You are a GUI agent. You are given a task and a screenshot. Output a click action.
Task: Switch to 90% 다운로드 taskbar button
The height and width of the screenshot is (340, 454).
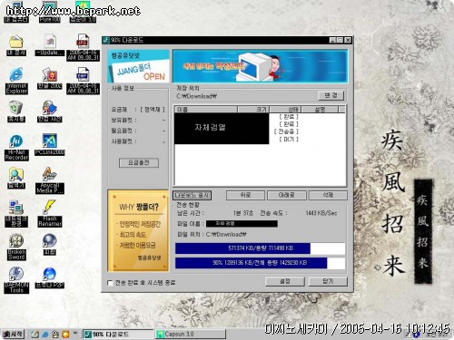[x=118, y=334]
